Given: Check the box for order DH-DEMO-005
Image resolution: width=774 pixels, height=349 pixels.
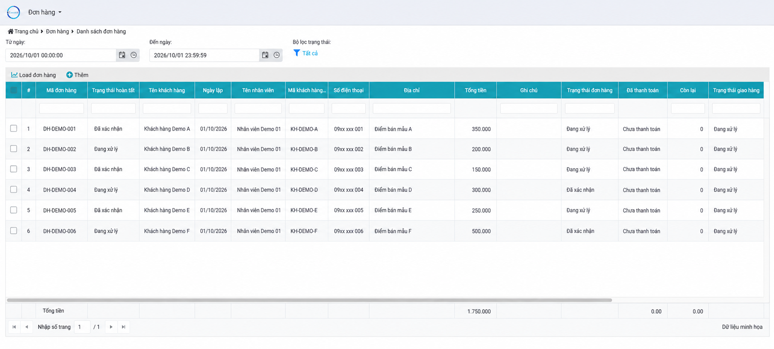Looking at the screenshot, I should tap(14, 210).
